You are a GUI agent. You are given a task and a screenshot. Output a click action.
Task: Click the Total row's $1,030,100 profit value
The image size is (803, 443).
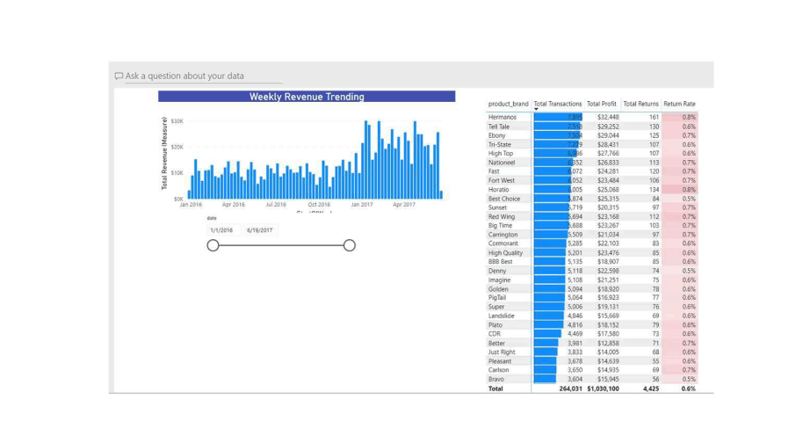603,389
